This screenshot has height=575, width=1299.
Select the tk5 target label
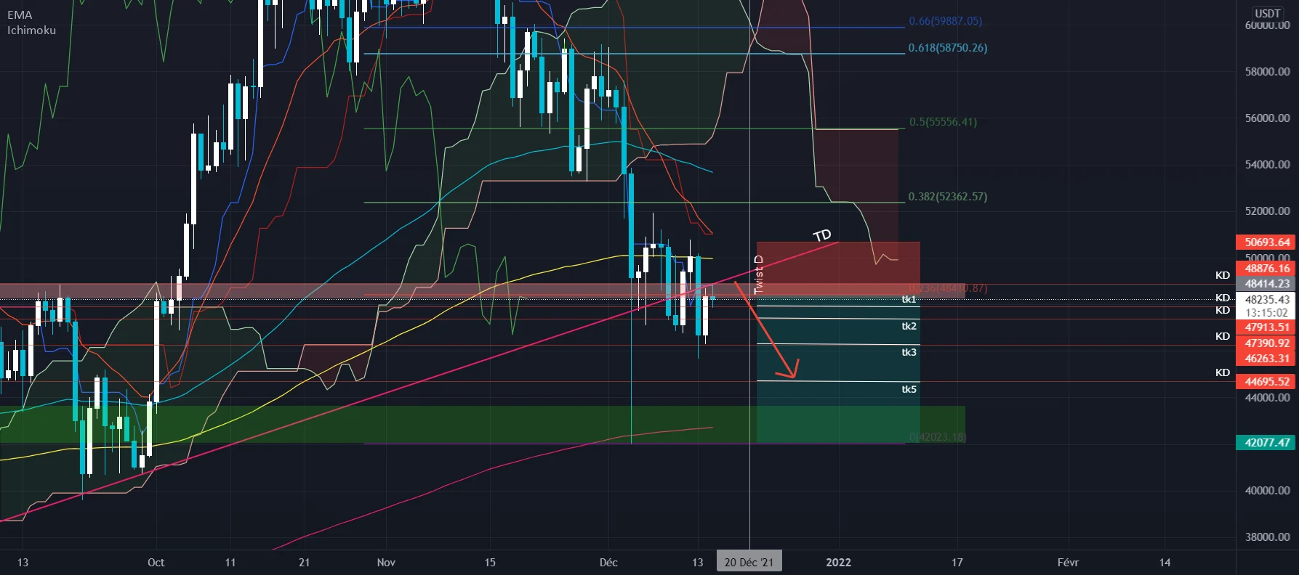tap(909, 389)
